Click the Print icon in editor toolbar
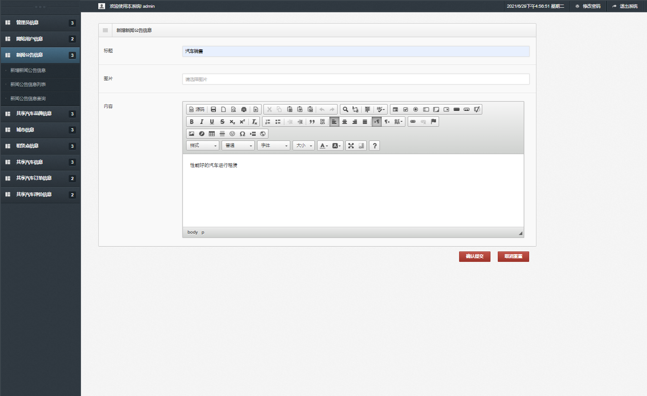This screenshot has width=647, height=396. click(244, 110)
